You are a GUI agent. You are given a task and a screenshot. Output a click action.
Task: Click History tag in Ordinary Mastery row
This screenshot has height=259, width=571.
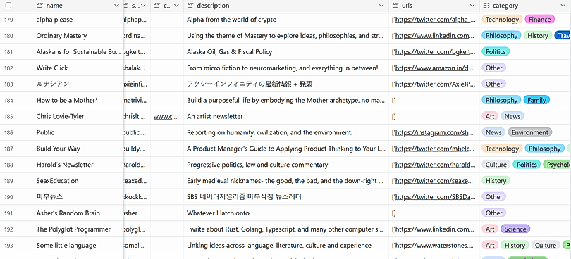tap(537, 36)
